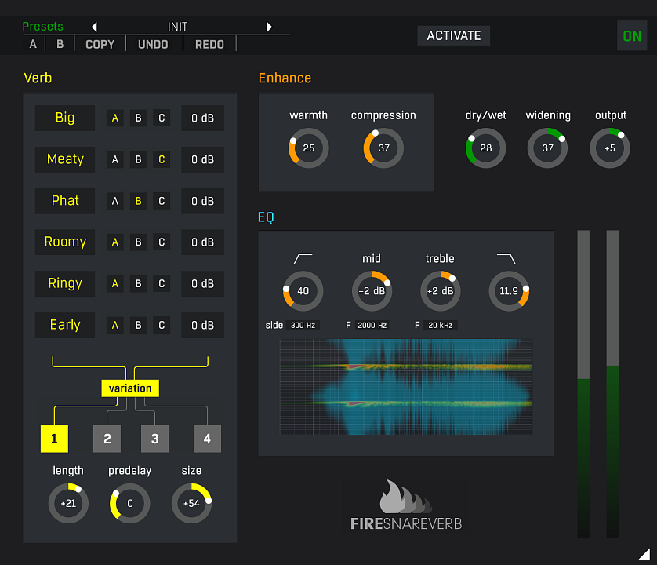Click the EQ treble gain knob

pyautogui.click(x=441, y=291)
